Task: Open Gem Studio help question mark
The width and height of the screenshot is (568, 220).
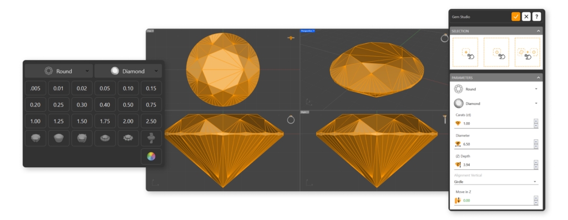Action: 536,17
